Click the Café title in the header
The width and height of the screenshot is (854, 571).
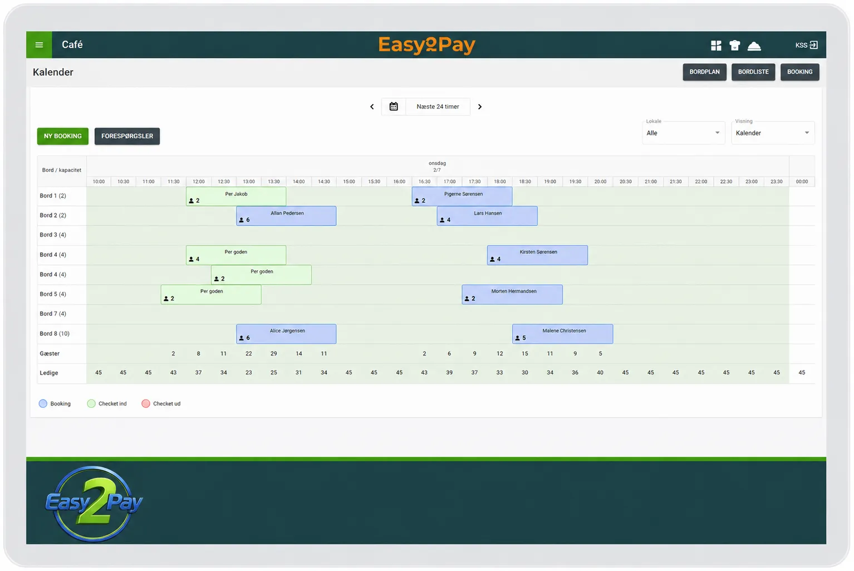click(72, 45)
